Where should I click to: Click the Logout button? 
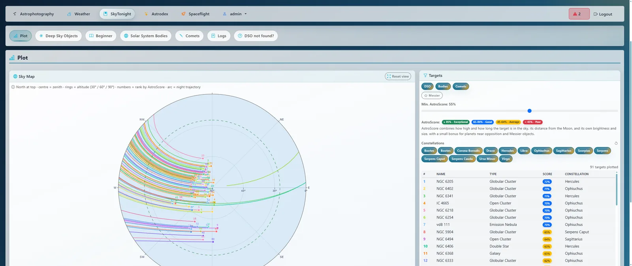tap(603, 14)
